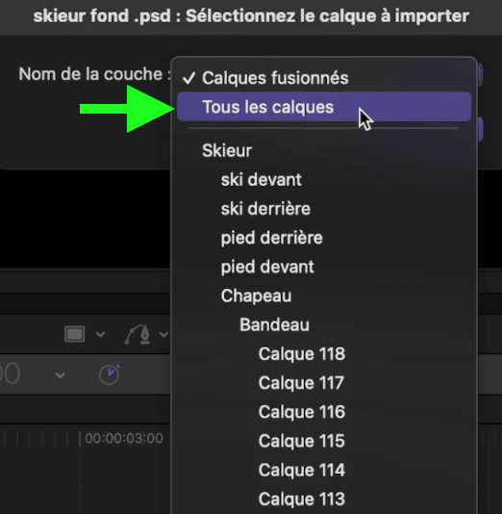Click the clock timing icon
This screenshot has height=514, width=502.
110,374
